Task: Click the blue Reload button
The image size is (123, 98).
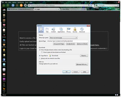Action: [13, 5]
